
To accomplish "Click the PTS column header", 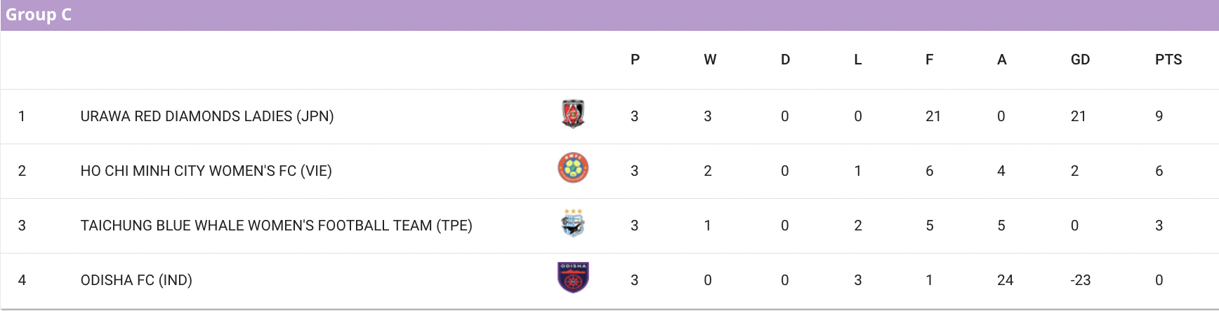I will pyautogui.click(x=1168, y=60).
